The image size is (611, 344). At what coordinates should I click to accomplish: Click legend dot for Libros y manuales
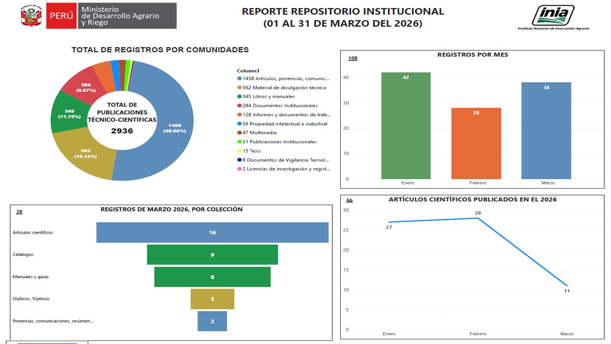click(x=239, y=97)
